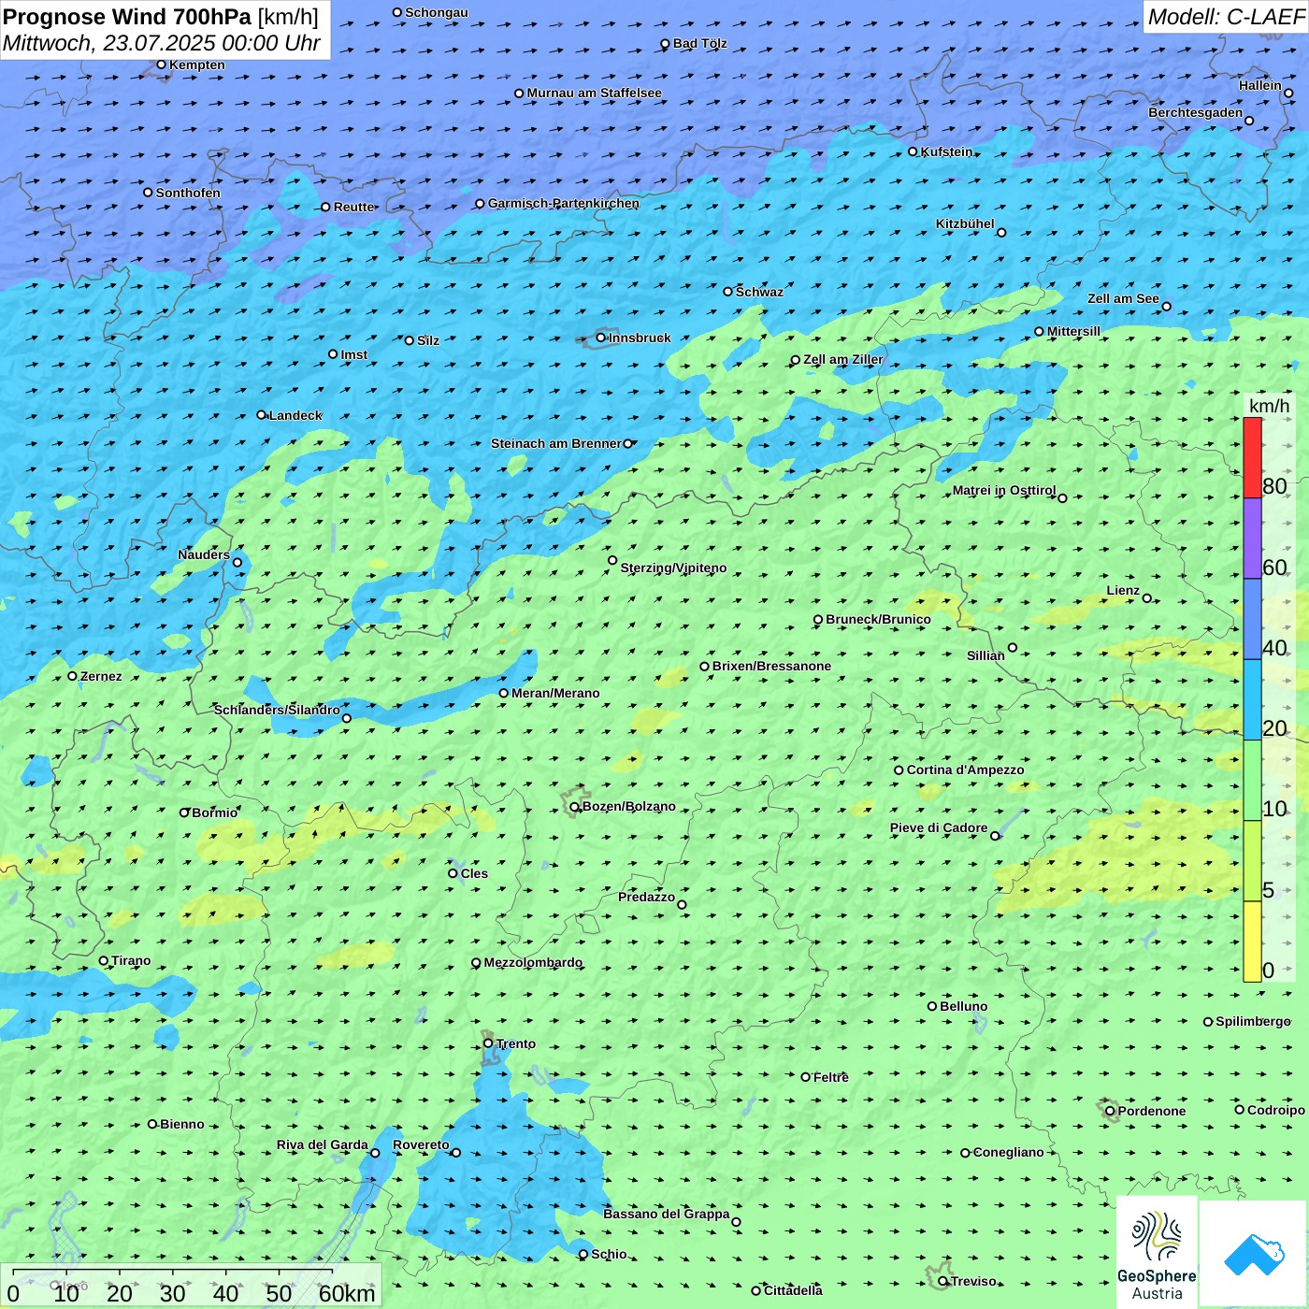Select the Bozen/Bolzano city marker

tap(575, 807)
